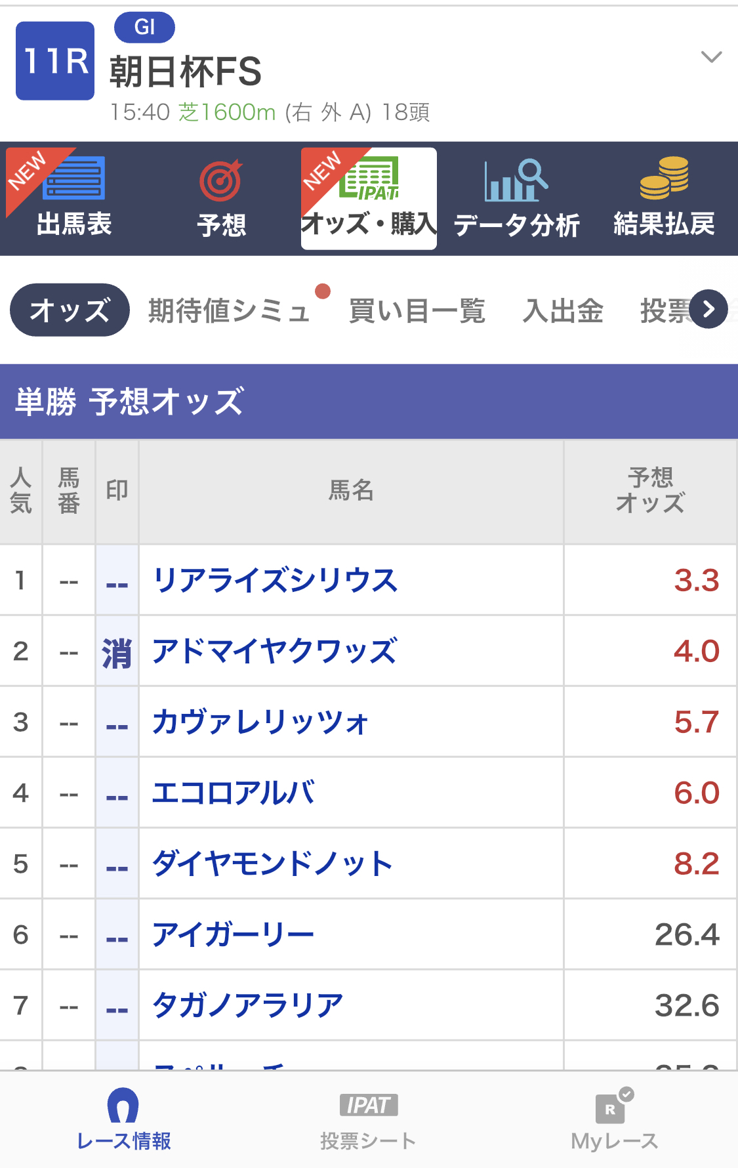
Task: Expand the race header chevron
Action: click(x=712, y=57)
